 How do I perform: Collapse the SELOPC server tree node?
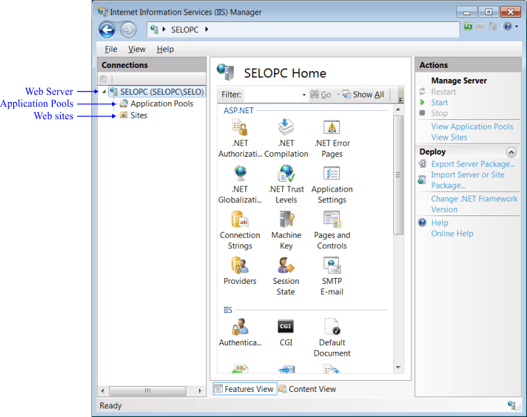pos(104,92)
